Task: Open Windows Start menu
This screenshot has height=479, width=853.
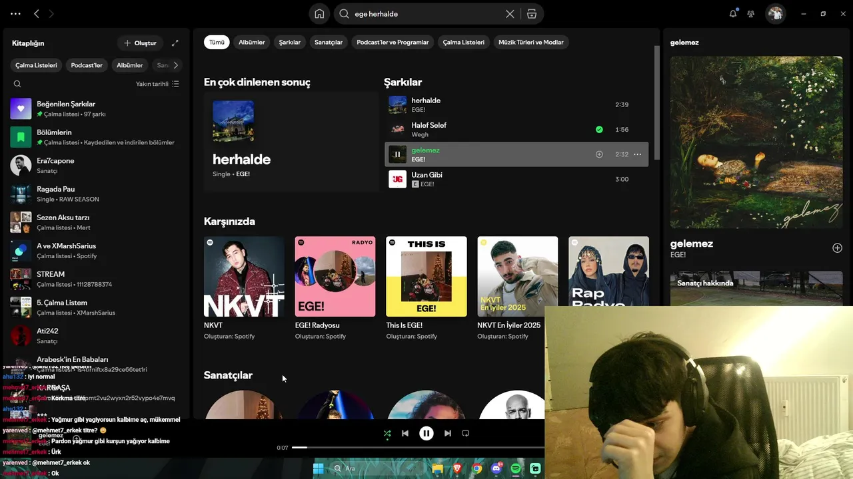Action: tap(318, 468)
